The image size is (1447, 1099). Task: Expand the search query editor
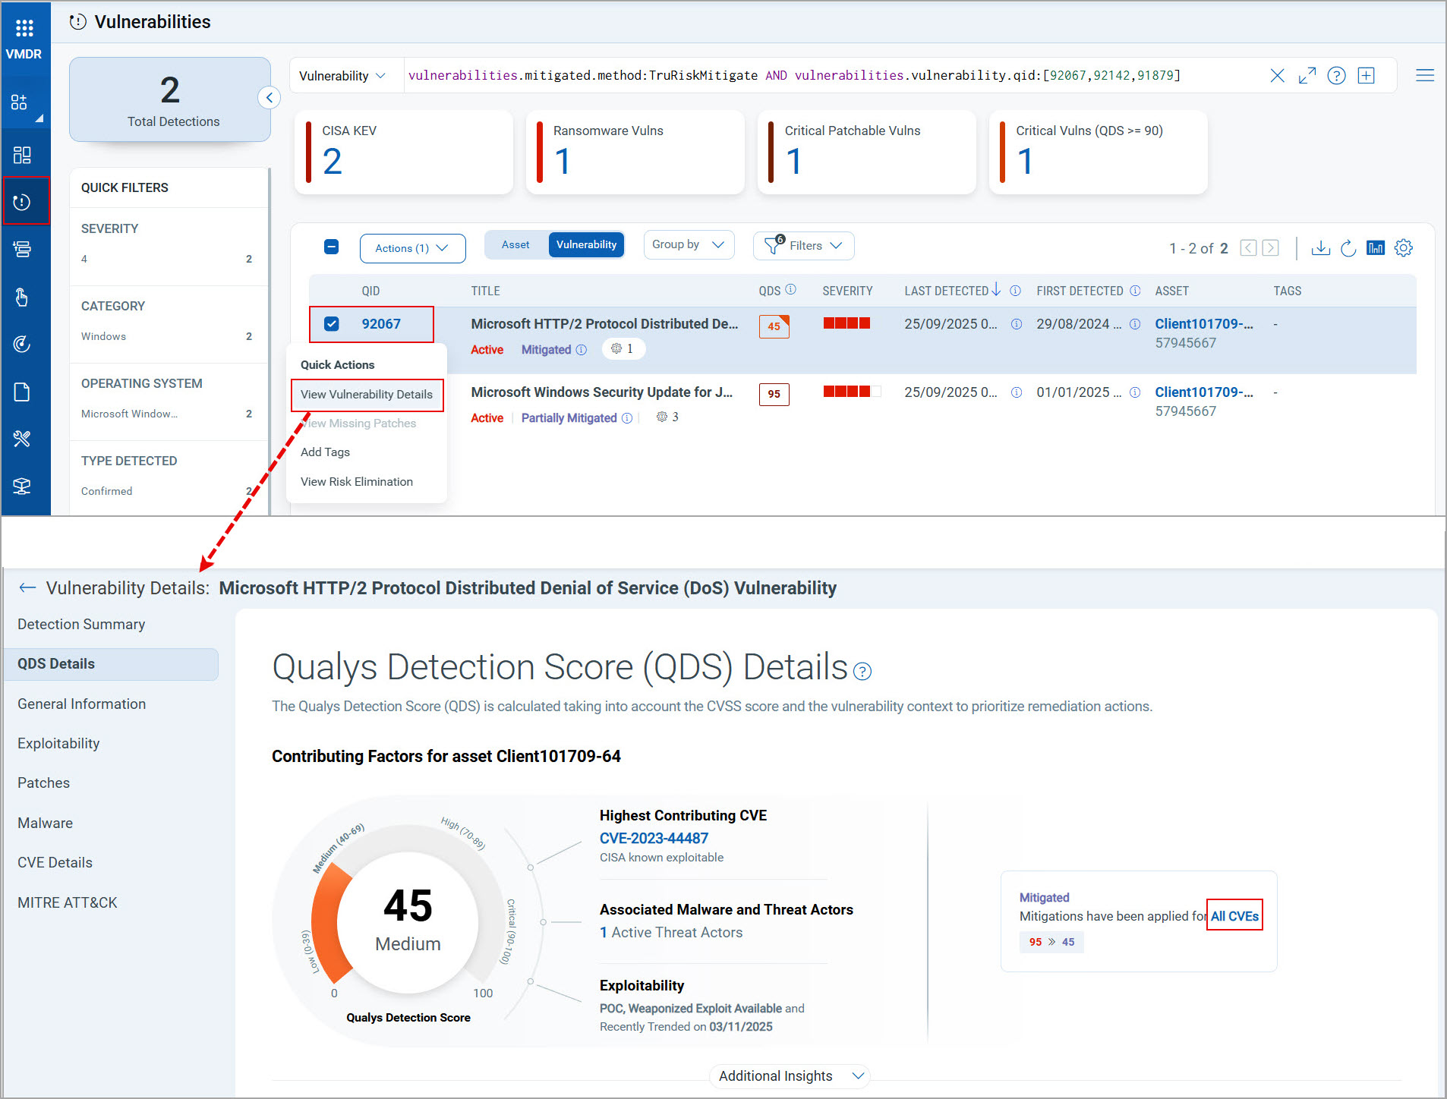point(1307,76)
